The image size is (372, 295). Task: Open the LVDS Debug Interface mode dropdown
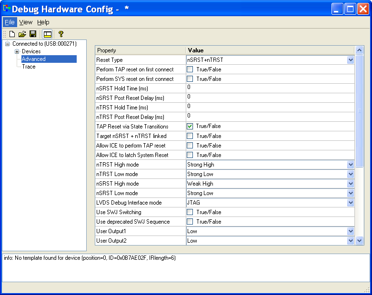(x=351, y=203)
